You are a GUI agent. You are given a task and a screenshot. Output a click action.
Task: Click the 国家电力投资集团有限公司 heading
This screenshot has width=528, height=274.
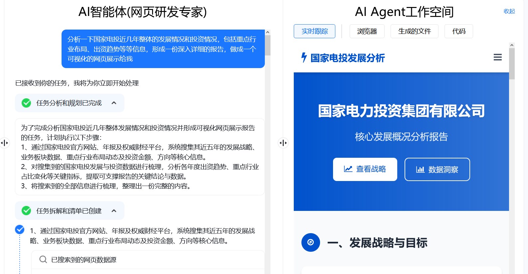[x=401, y=111]
